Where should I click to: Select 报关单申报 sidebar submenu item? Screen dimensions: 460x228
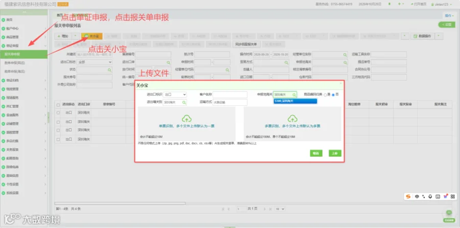pyautogui.click(x=24, y=54)
